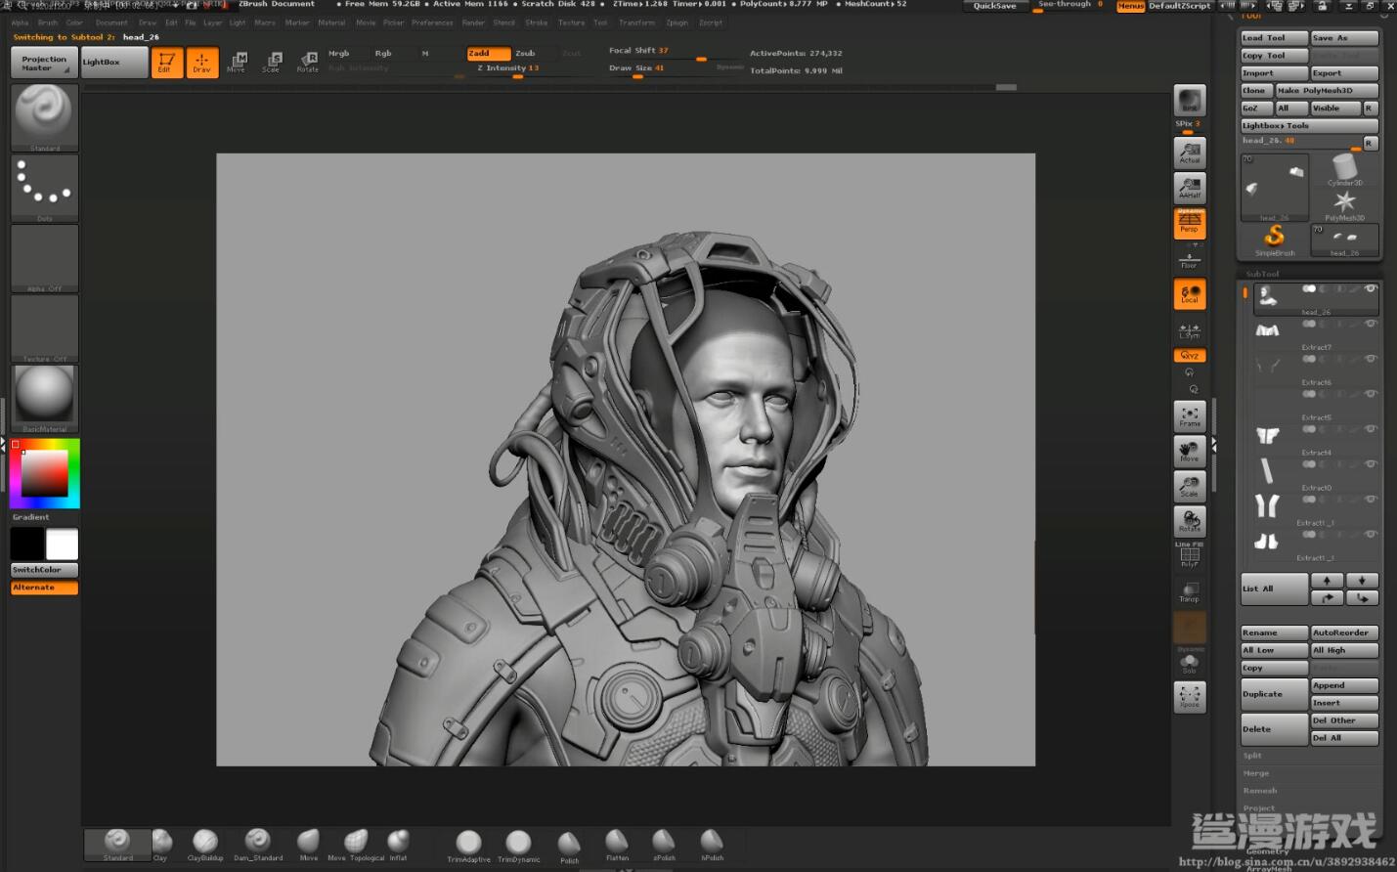This screenshot has width=1397, height=872.
Task: Click the Scale canvas navigation icon
Action: [1190, 487]
